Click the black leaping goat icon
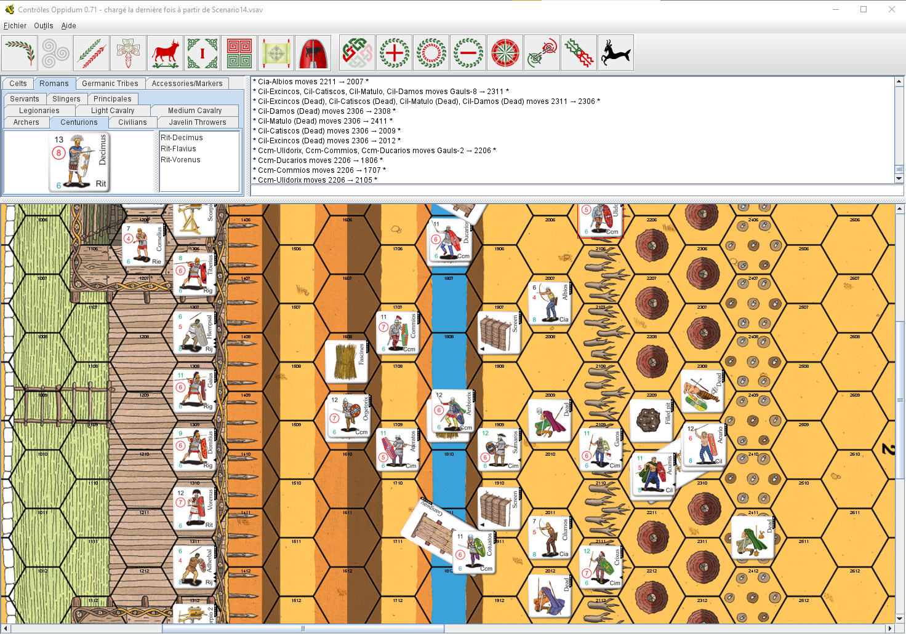The height and width of the screenshot is (634, 906). click(615, 53)
